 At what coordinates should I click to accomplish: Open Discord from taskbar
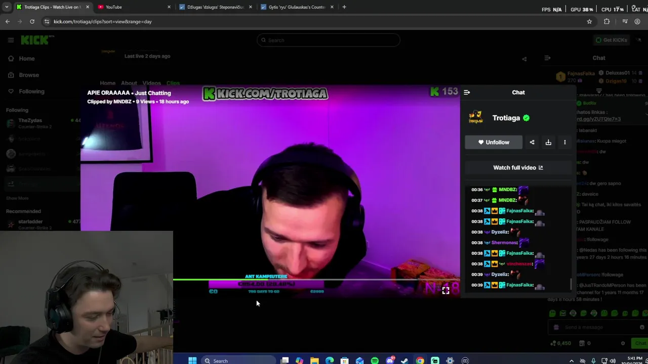[x=390, y=361]
